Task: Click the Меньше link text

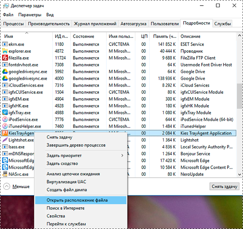Action: pos(21,186)
